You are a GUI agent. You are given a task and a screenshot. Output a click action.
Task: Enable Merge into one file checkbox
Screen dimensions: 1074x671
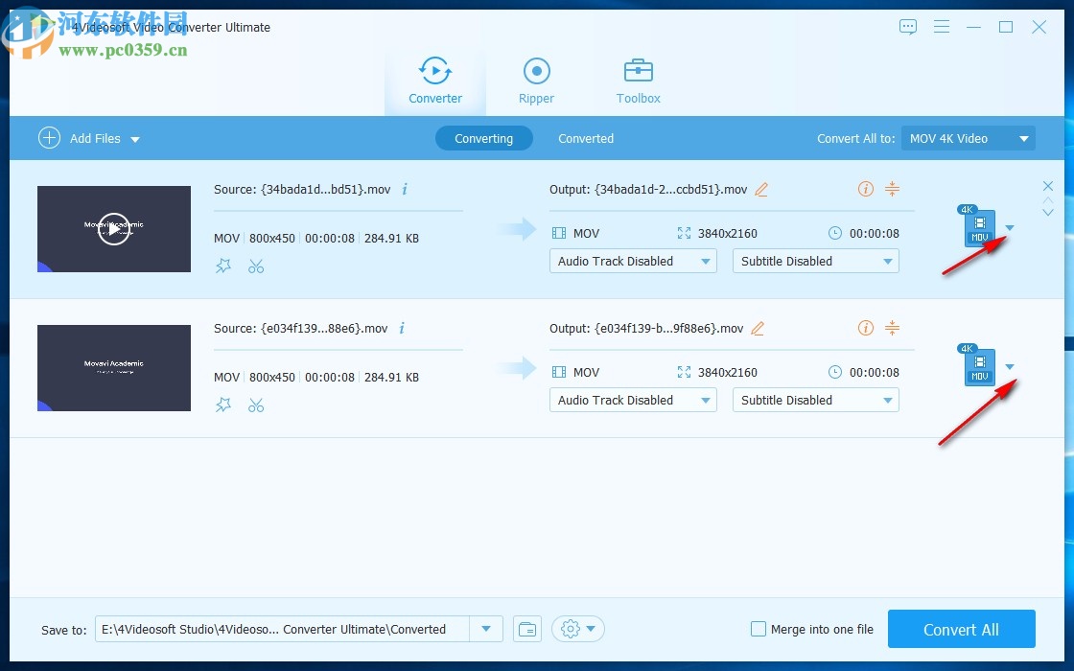[759, 630]
